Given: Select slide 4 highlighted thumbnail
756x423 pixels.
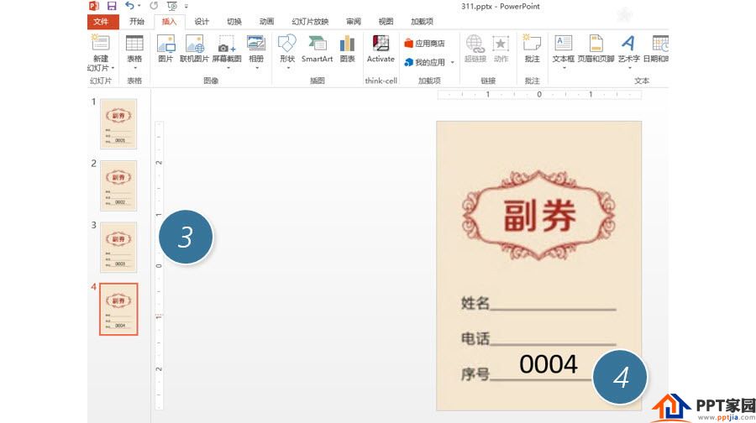Looking at the screenshot, I should [x=118, y=309].
